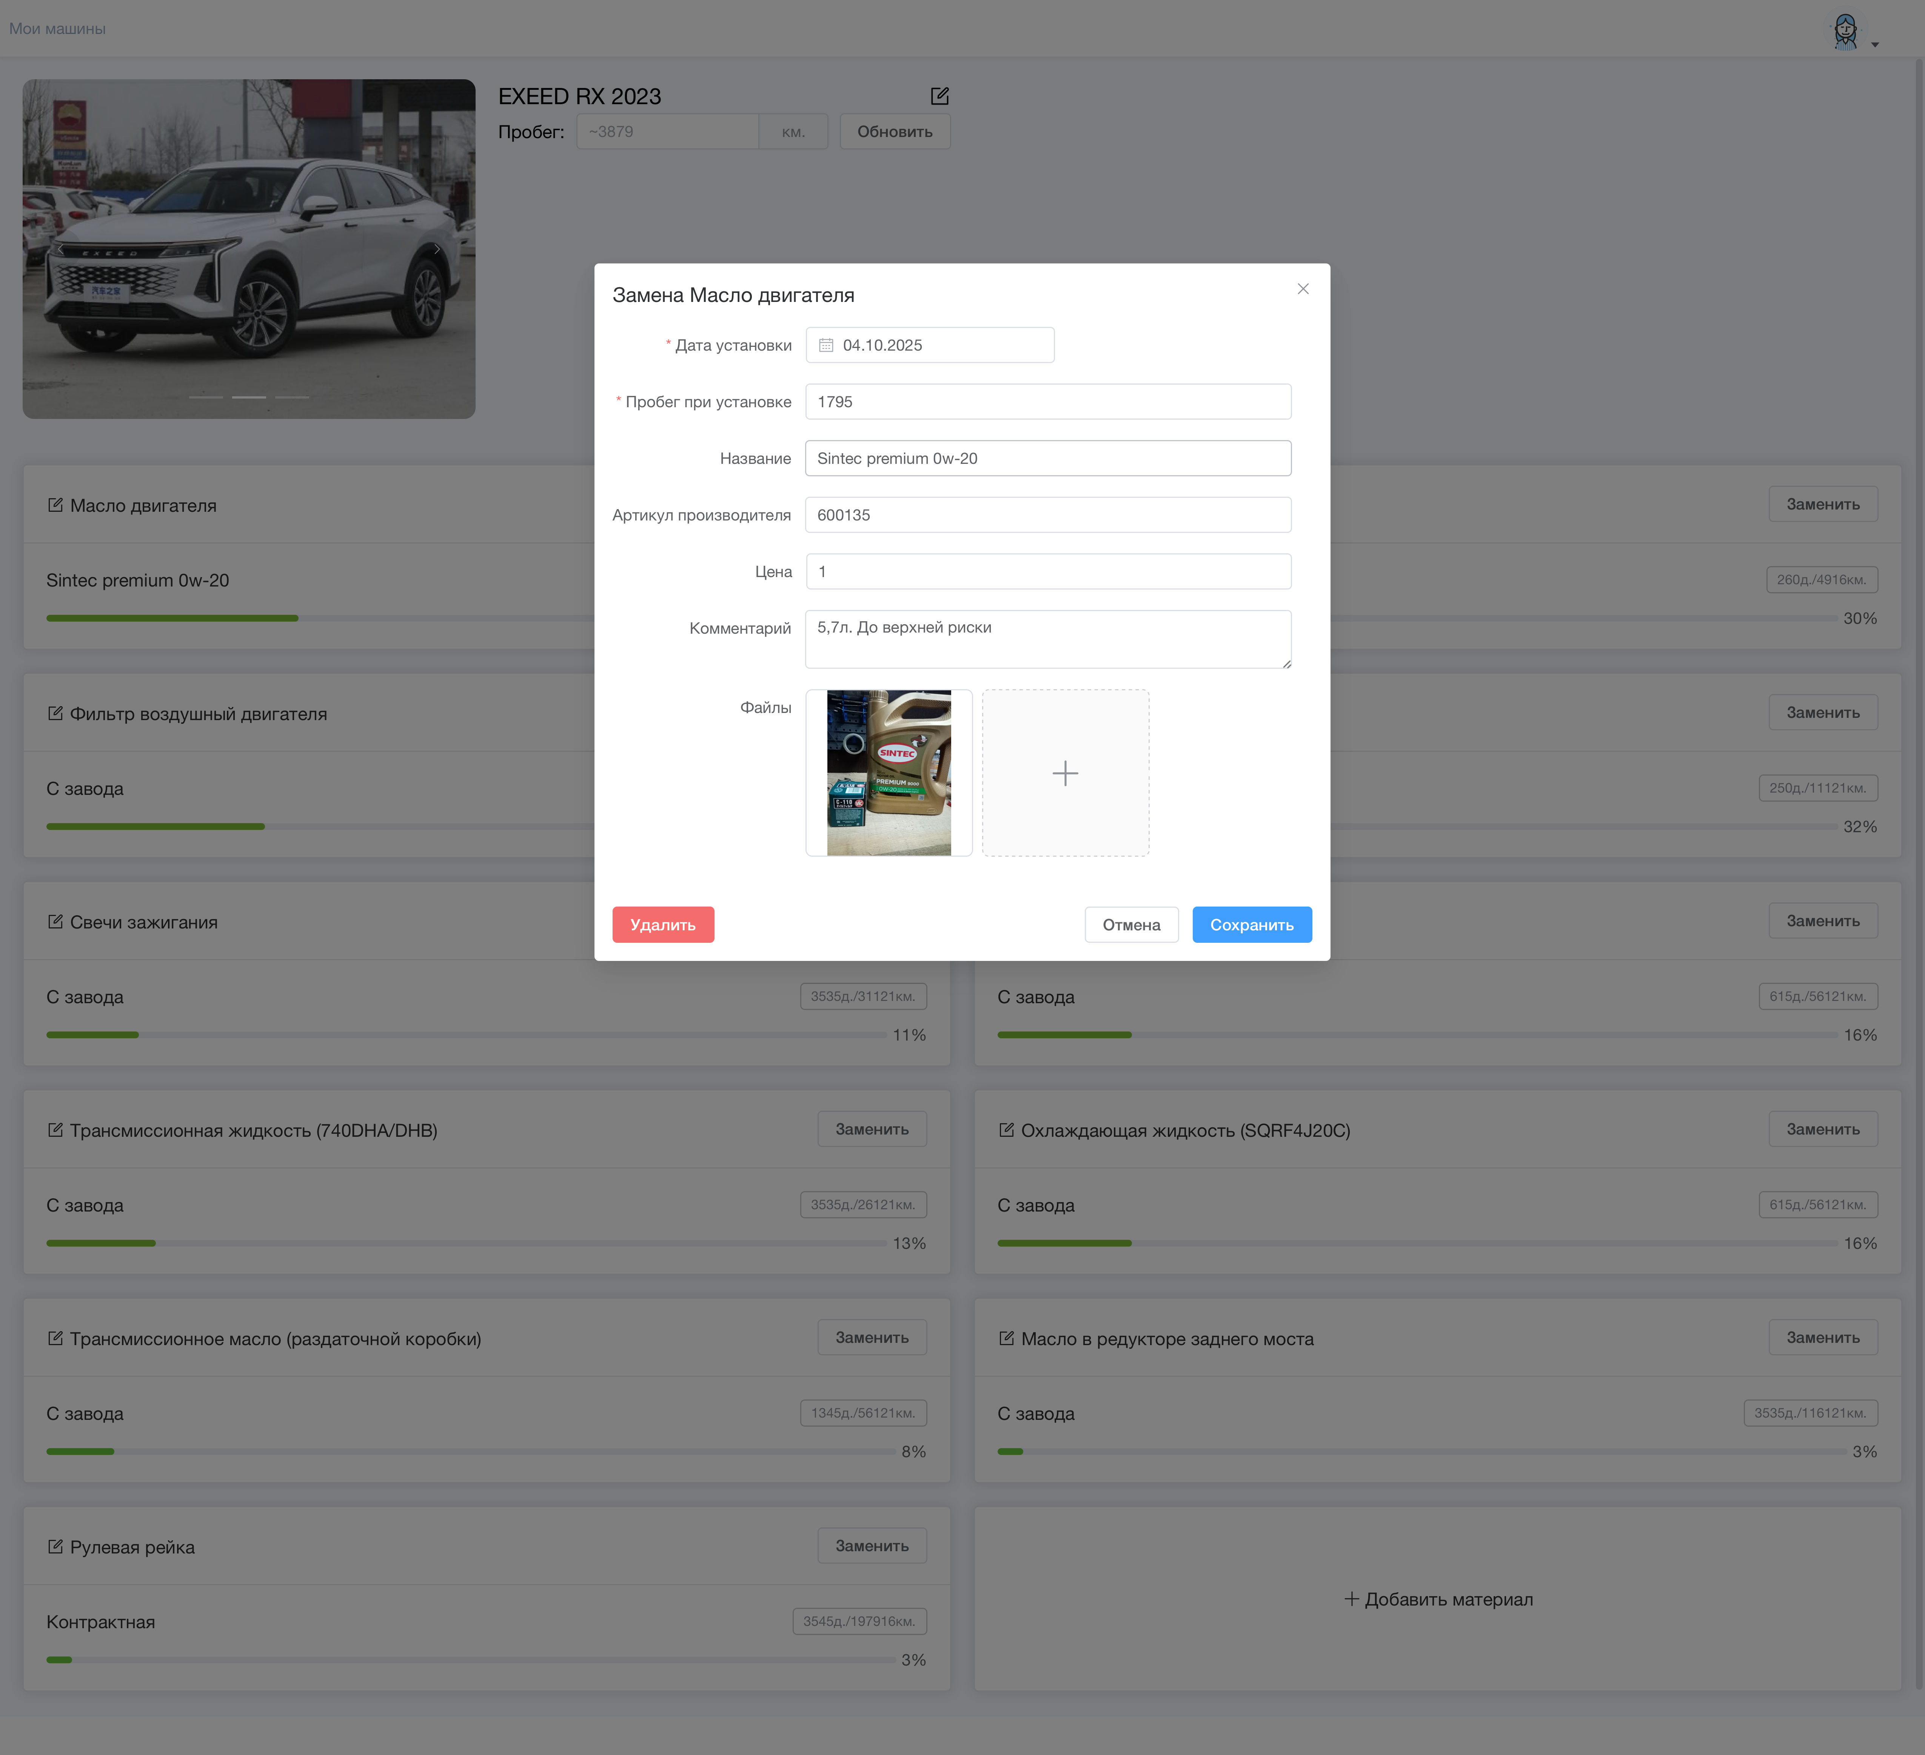The height and width of the screenshot is (1755, 1925).
Task: Edit icon beside Охлаждающая жидкость title
Action: coord(1006,1130)
